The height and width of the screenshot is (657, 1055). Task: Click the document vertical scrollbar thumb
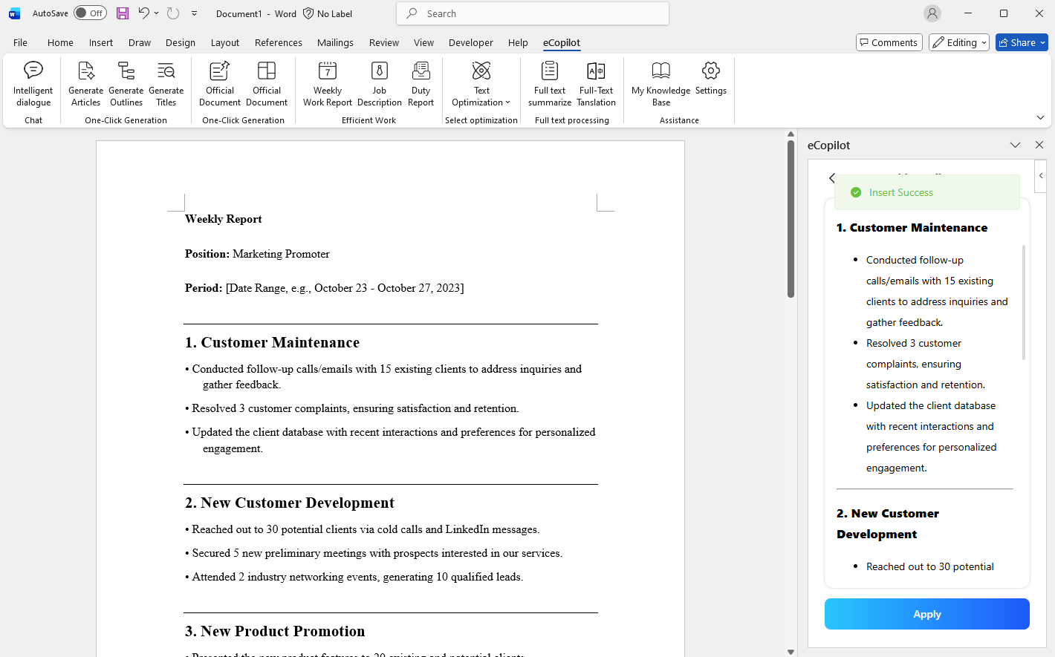[791, 219]
